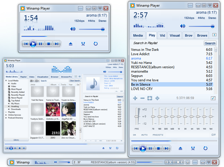Open the equalizer PRESETS menu

click(x=158, y=135)
